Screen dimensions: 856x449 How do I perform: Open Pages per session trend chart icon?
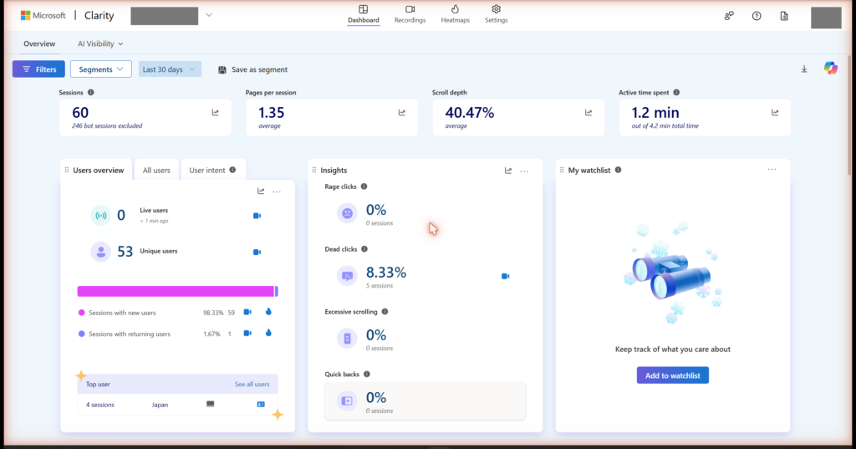[x=402, y=113]
